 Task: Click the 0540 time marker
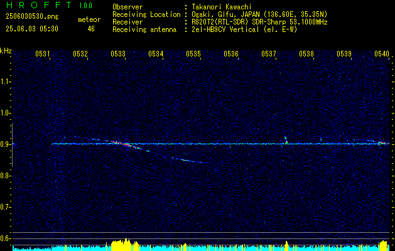pos(382,53)
